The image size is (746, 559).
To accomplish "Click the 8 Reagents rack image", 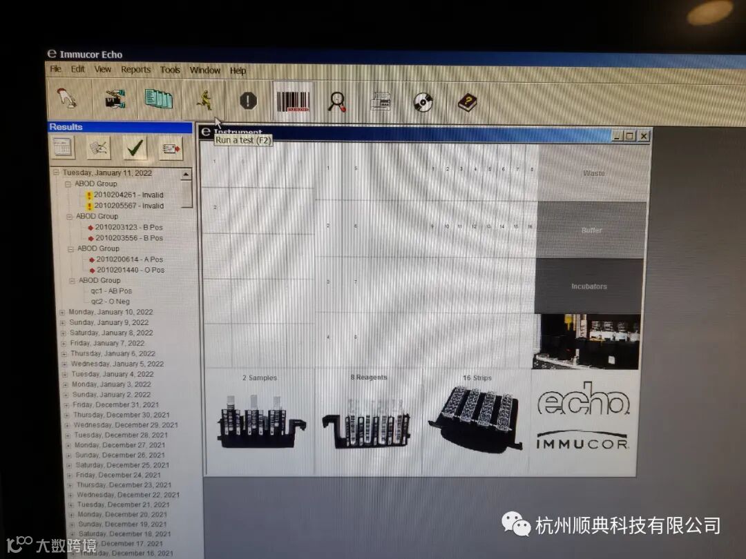I will [366, 422].
